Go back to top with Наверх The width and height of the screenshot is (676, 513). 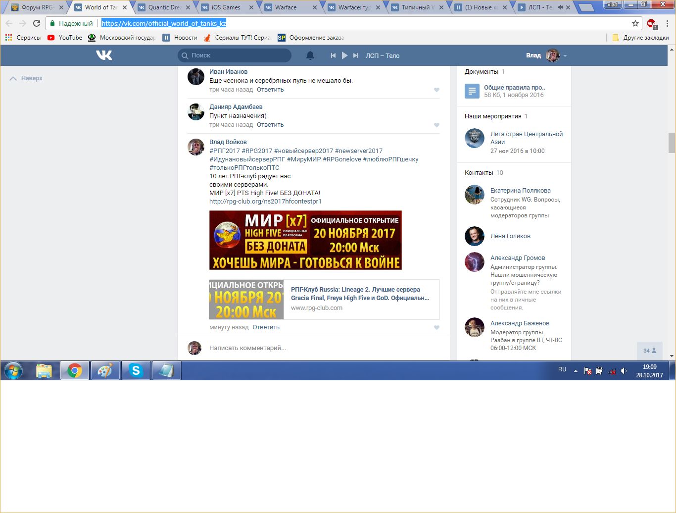27,78
